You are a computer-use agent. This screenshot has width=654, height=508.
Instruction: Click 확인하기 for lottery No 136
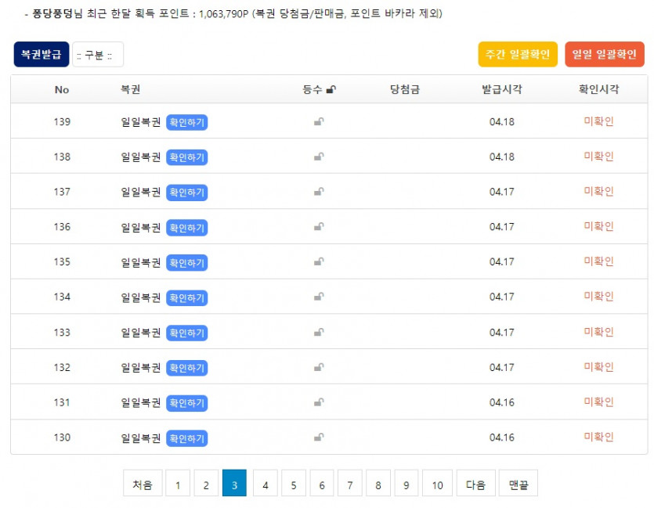(x=187, y=228)
